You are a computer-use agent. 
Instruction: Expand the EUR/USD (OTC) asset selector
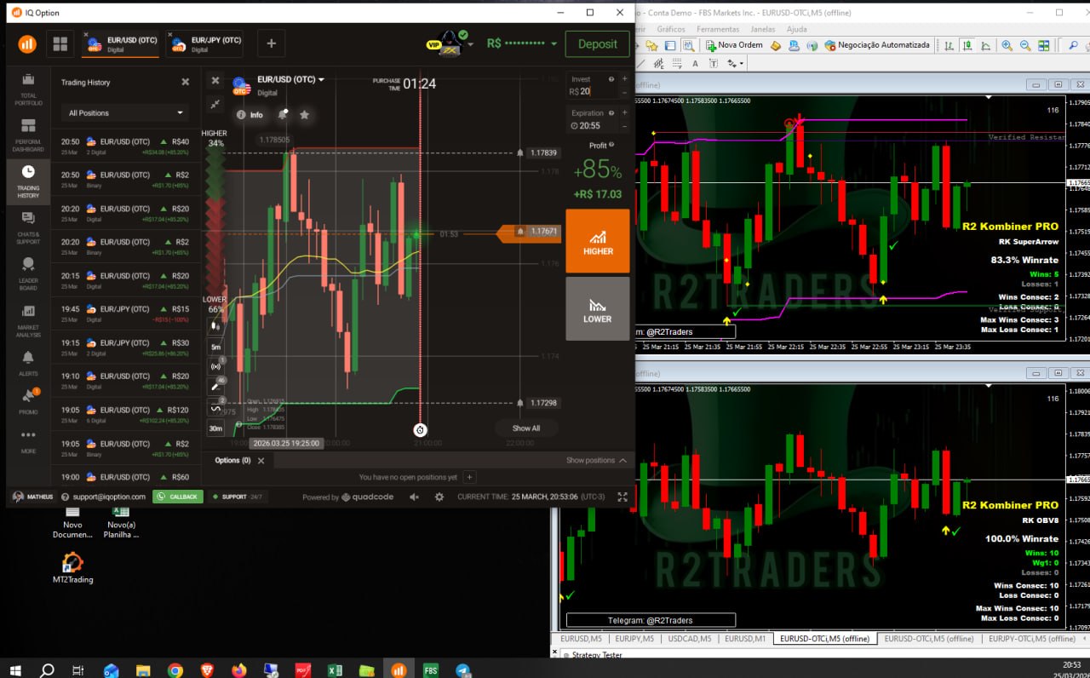click(290, 79)
